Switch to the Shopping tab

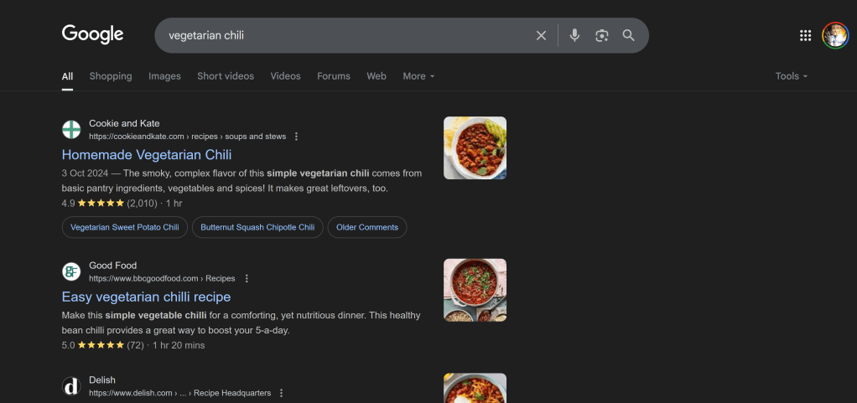(x=111, y=76)
